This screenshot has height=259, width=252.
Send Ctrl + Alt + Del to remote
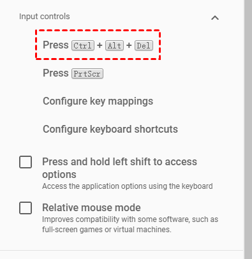(98, 45)
